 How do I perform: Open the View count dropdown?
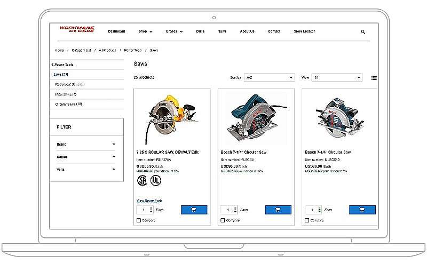coord(337,77)
